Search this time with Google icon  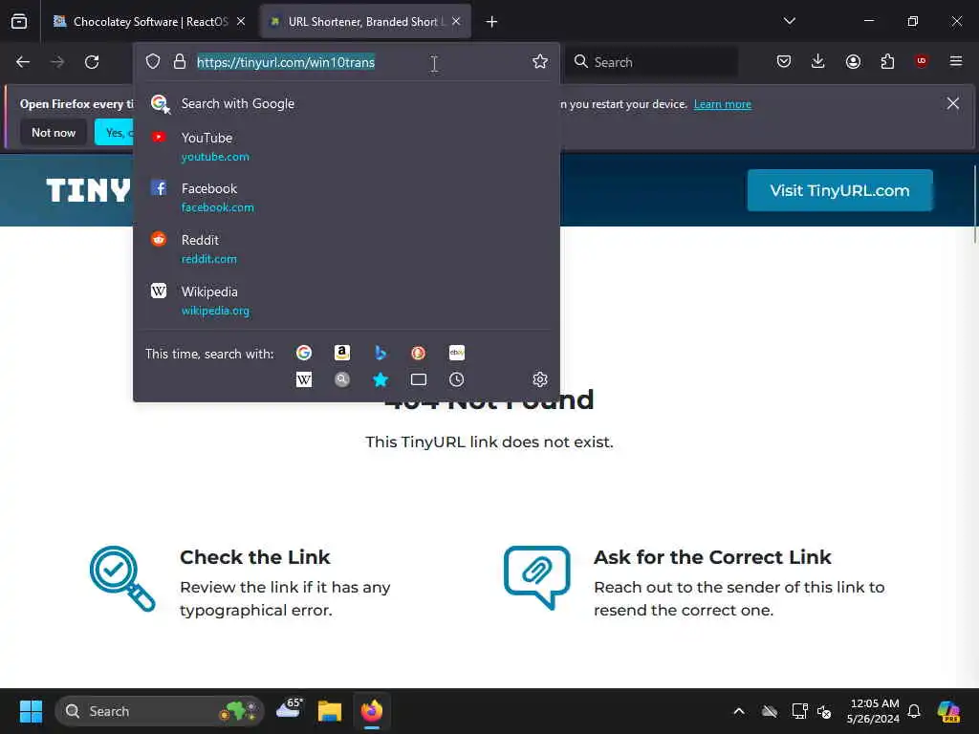[304, 353]
